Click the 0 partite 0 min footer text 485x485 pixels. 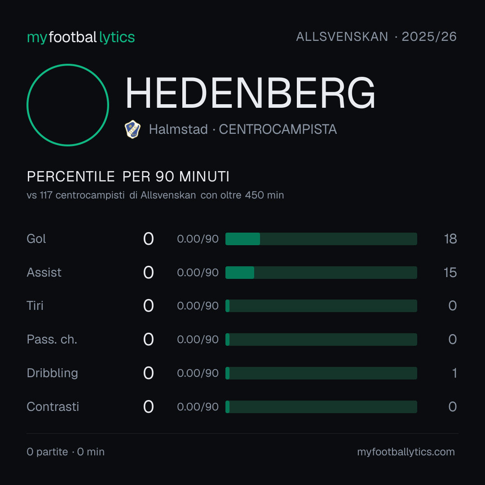tap(66, 452)
